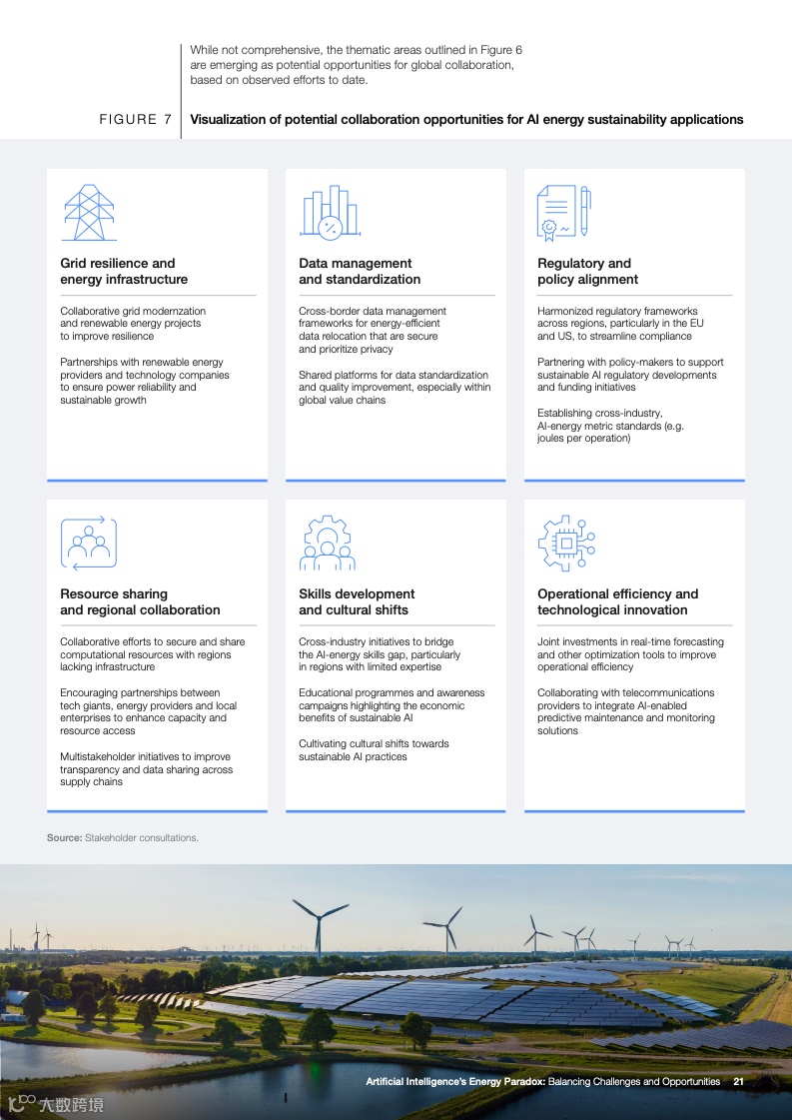Image resolution: width=792 pixels, height=1120 pixels.
Task: Click the 'Source: Stakeholder consultations.' note
Action: [123, 838]
